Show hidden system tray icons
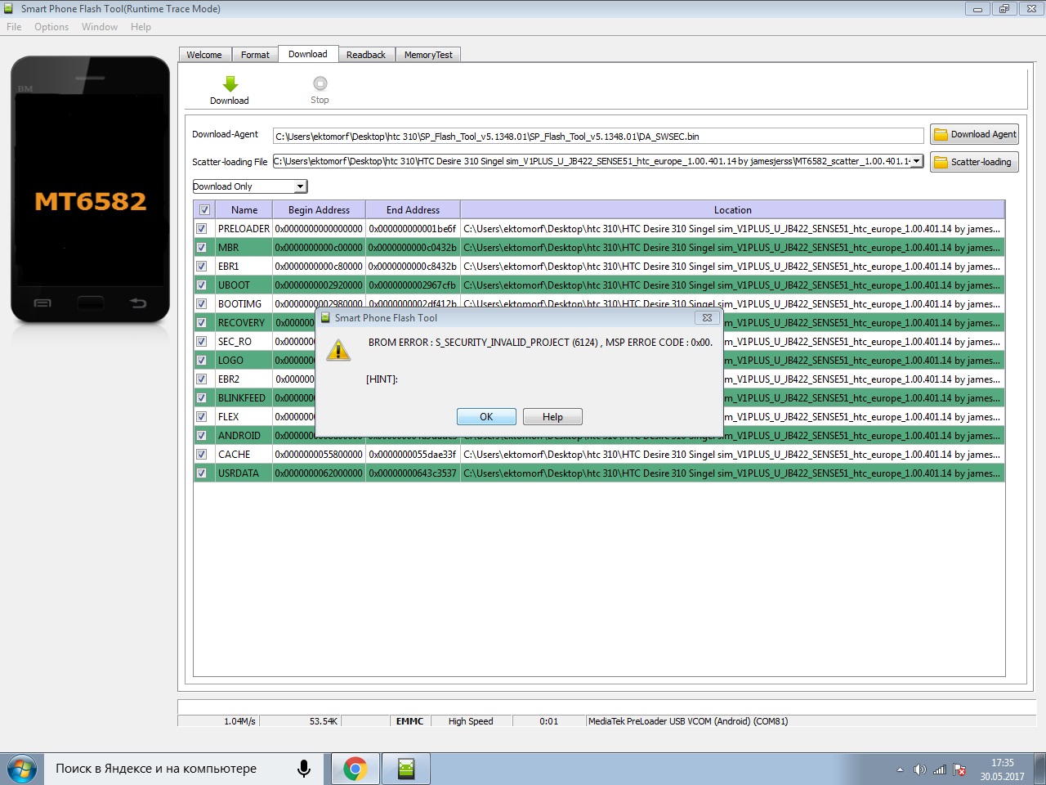The image size is (1046, 785). click(900, 769)
